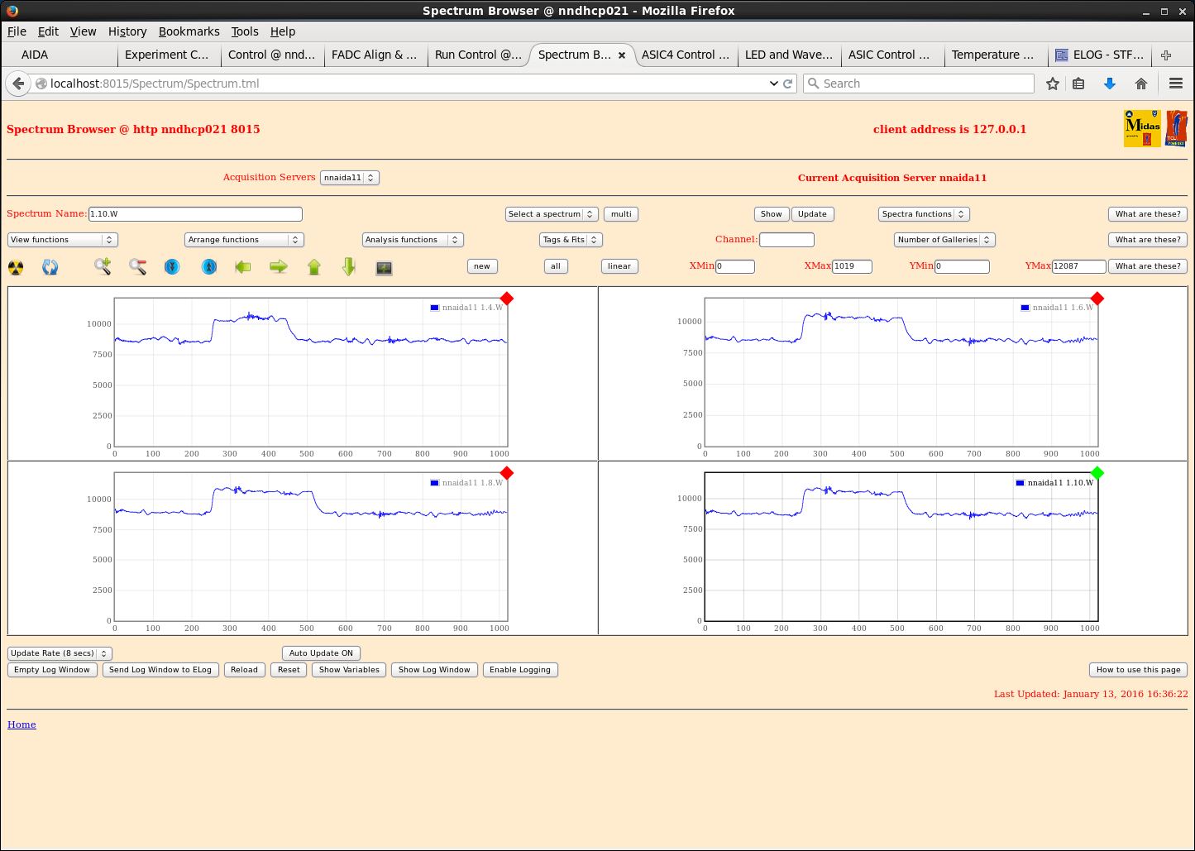Screen dimensions: 1195x851
Task: Click the green right arrow icon
Action: 279,266
